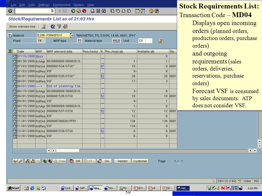Open the Material search help button
This screenshot has height=196, width=262.
72,35
